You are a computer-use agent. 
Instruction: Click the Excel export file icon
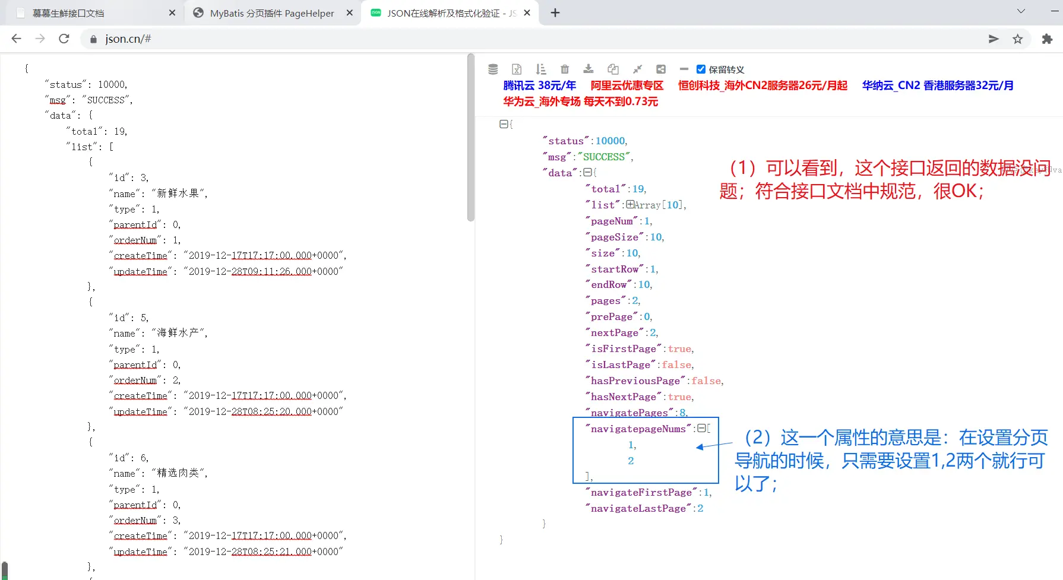pos(517,69)
